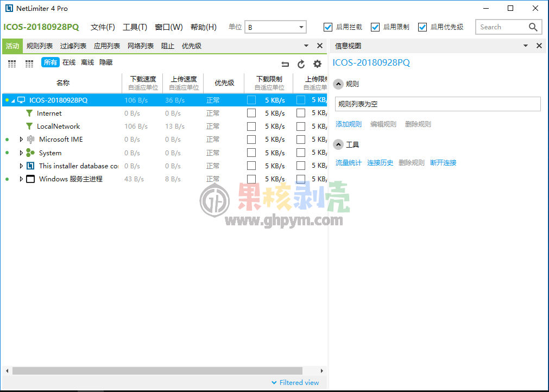Image resolution: width=549 pixels, height=392 pixels.
Task: Toggle 启用优先级 checkbox
Action: (x=422, y=27)
